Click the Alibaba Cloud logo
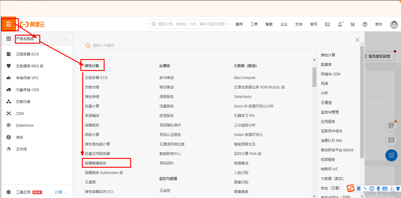Viewport: 401px width, 198px height. pyautogui.click(x=32, y=24)
